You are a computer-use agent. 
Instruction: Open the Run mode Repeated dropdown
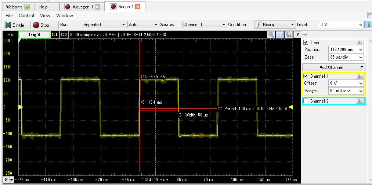pos(104,25)
